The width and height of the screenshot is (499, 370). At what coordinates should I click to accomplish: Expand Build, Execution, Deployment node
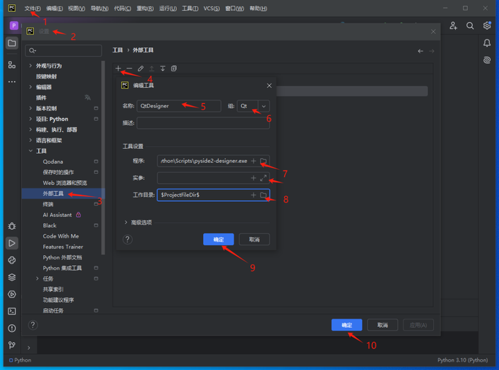tap(30, 130)
